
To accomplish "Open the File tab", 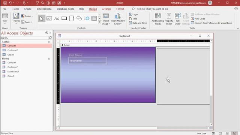I will click(x=4, y=9).
